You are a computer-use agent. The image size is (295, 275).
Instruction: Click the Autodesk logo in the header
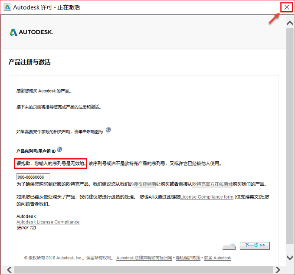coord(31,32)
